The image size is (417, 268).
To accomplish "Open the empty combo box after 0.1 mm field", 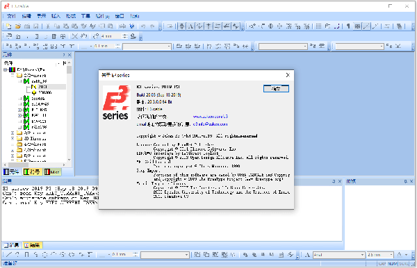I will pyautogui.click(x=147, y=47).
